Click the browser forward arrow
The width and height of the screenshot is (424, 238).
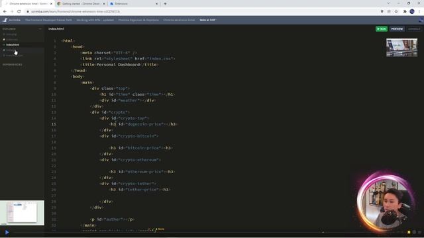(12, 12)
